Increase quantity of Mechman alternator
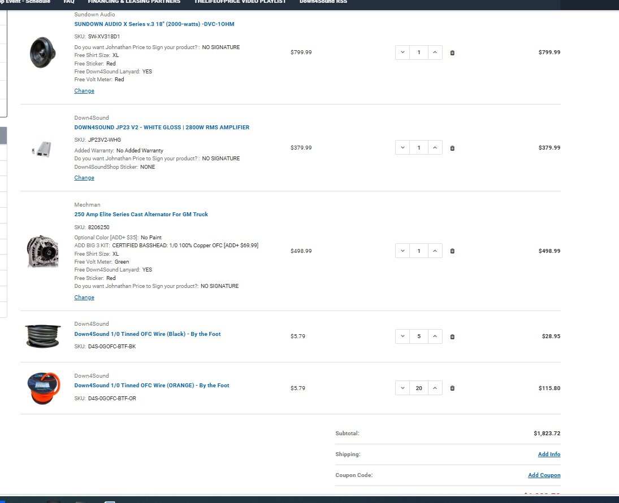The image size is (619, 503). click(x=435, y=251)
